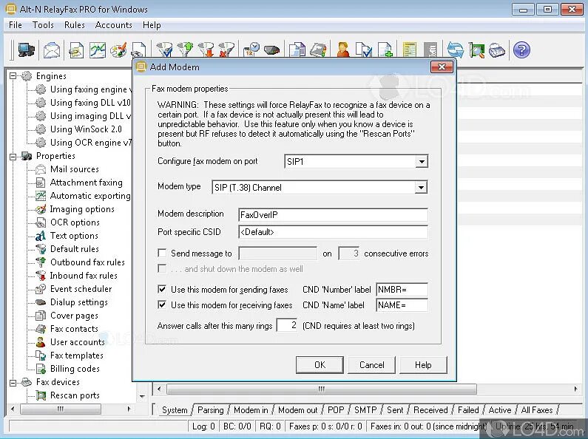Click the Dialup settings modem toolbar icon
The width and height of the screenshot is (588, 439).
pyautogui.click(x=272, y=50)
